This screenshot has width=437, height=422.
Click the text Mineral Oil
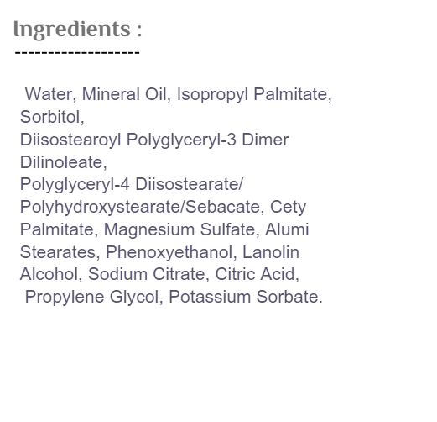coord(127,94)
